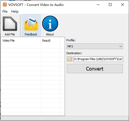Viewport: 129px width, 121px height.
Task: Browse destination with the folder icon
Action: [69, 59]
